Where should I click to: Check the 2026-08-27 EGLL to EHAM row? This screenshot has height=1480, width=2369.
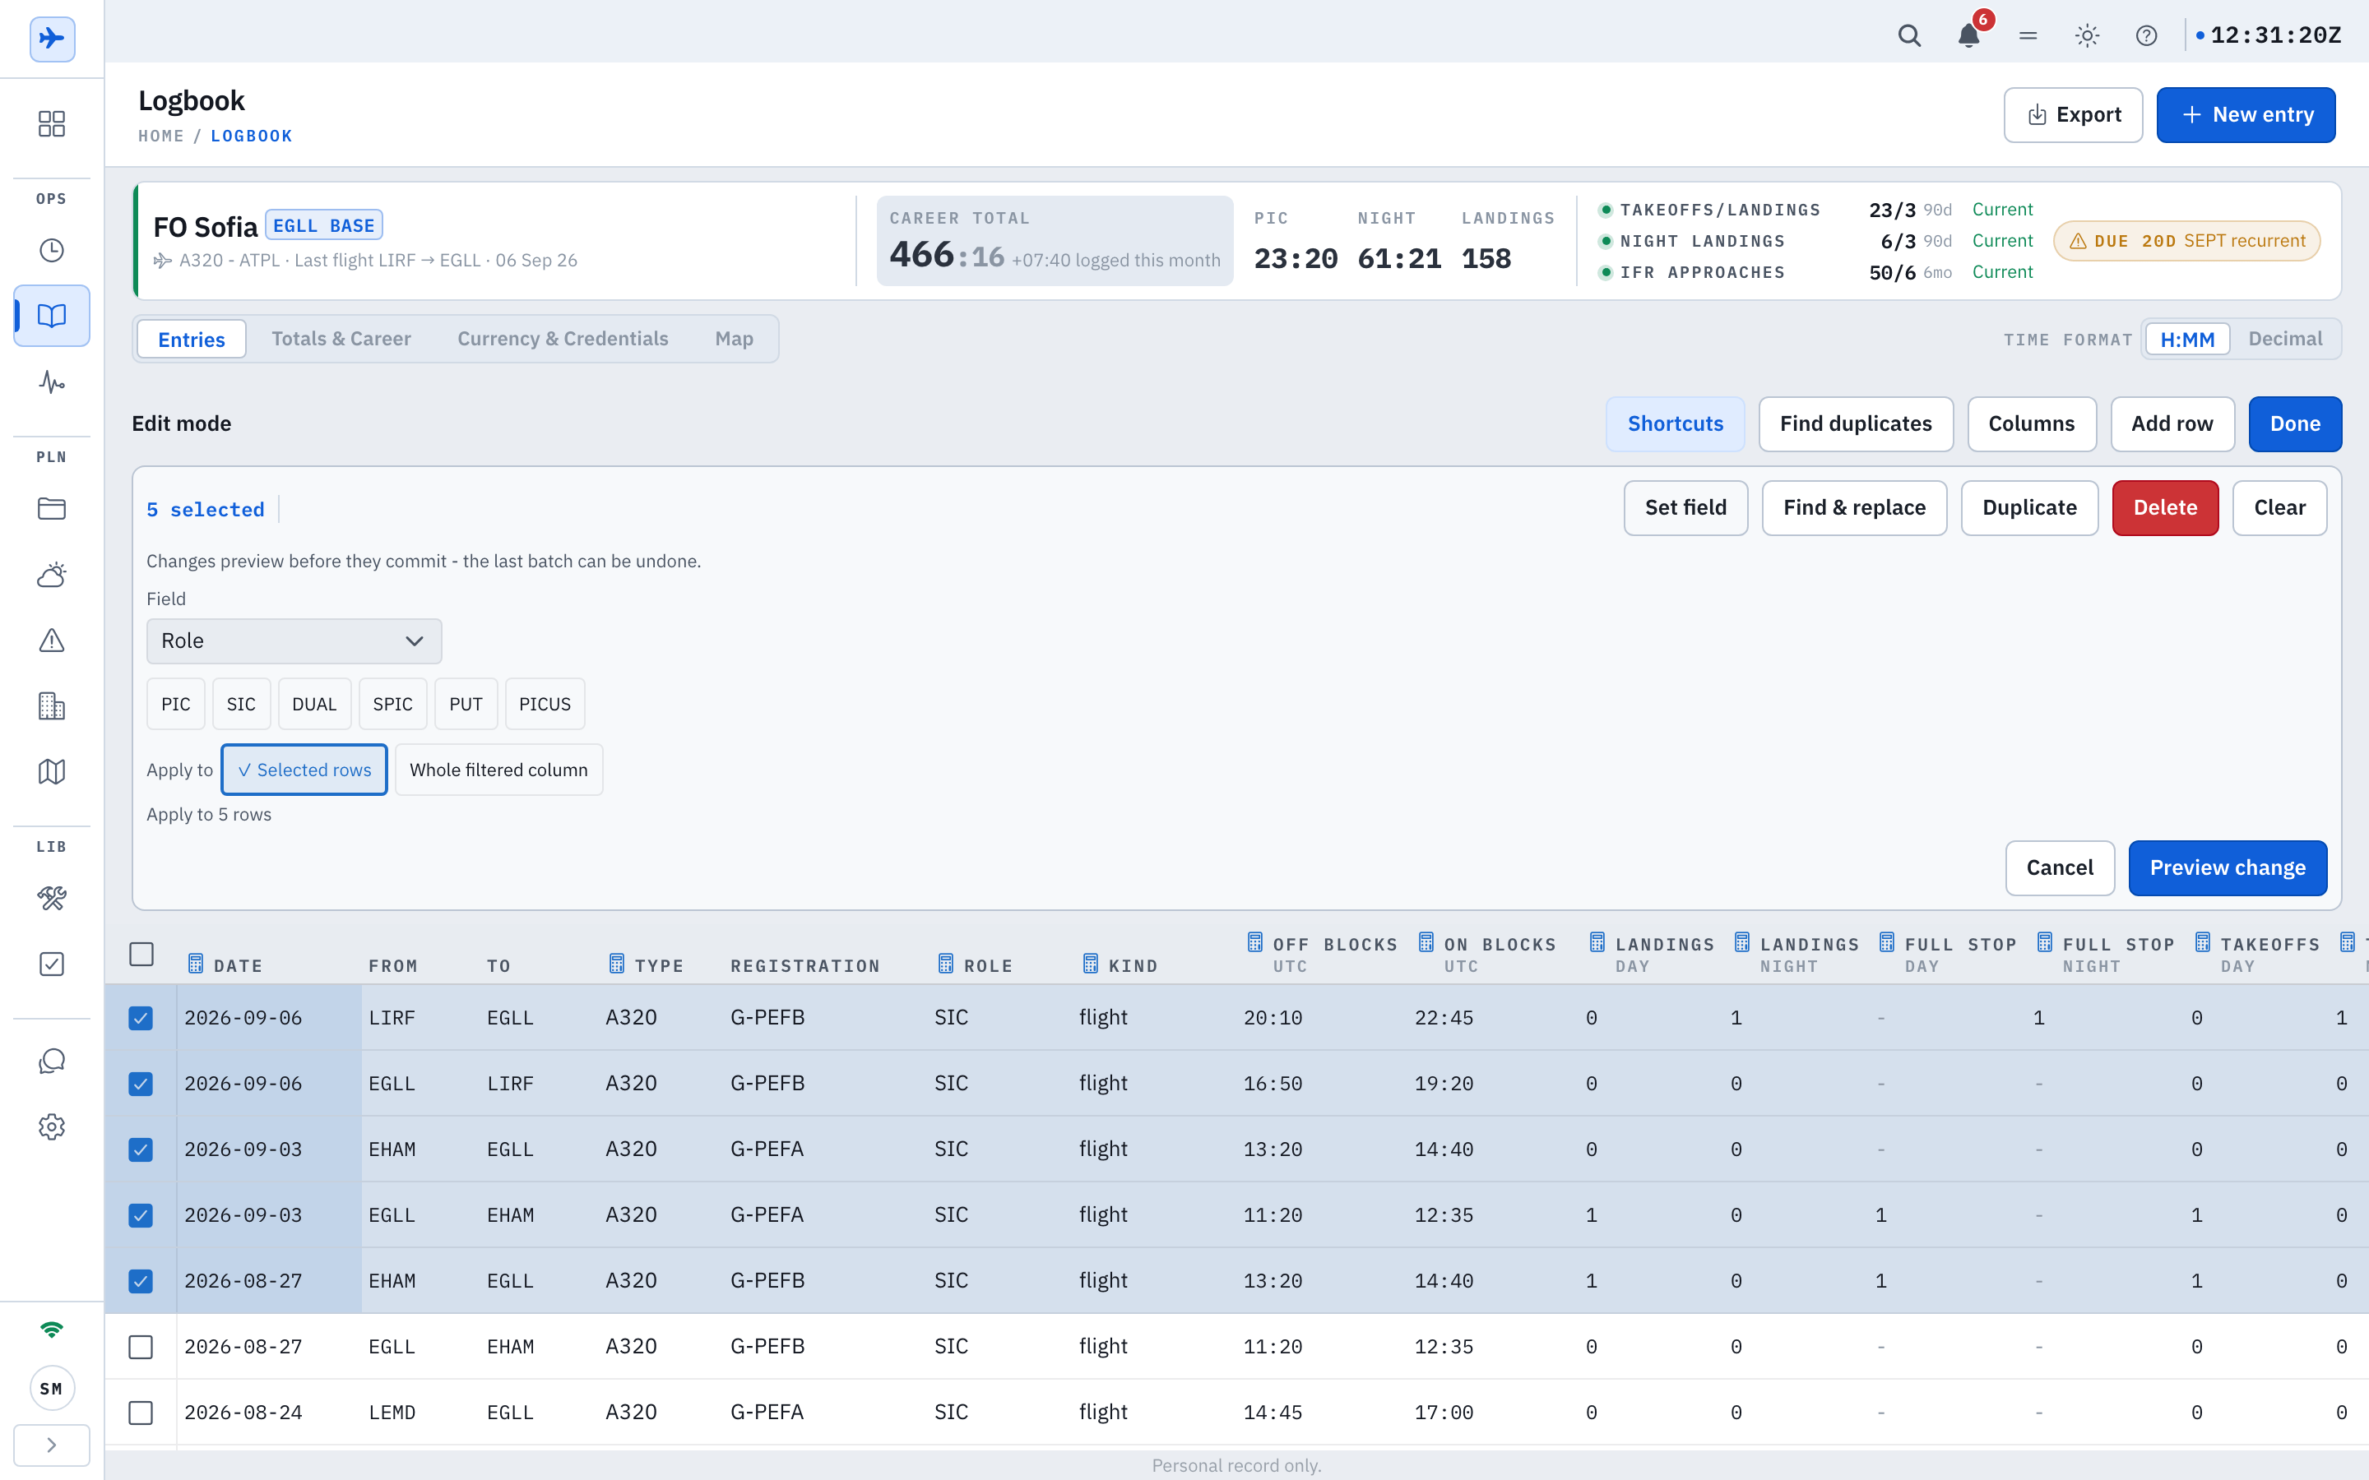click(141, 1347)
